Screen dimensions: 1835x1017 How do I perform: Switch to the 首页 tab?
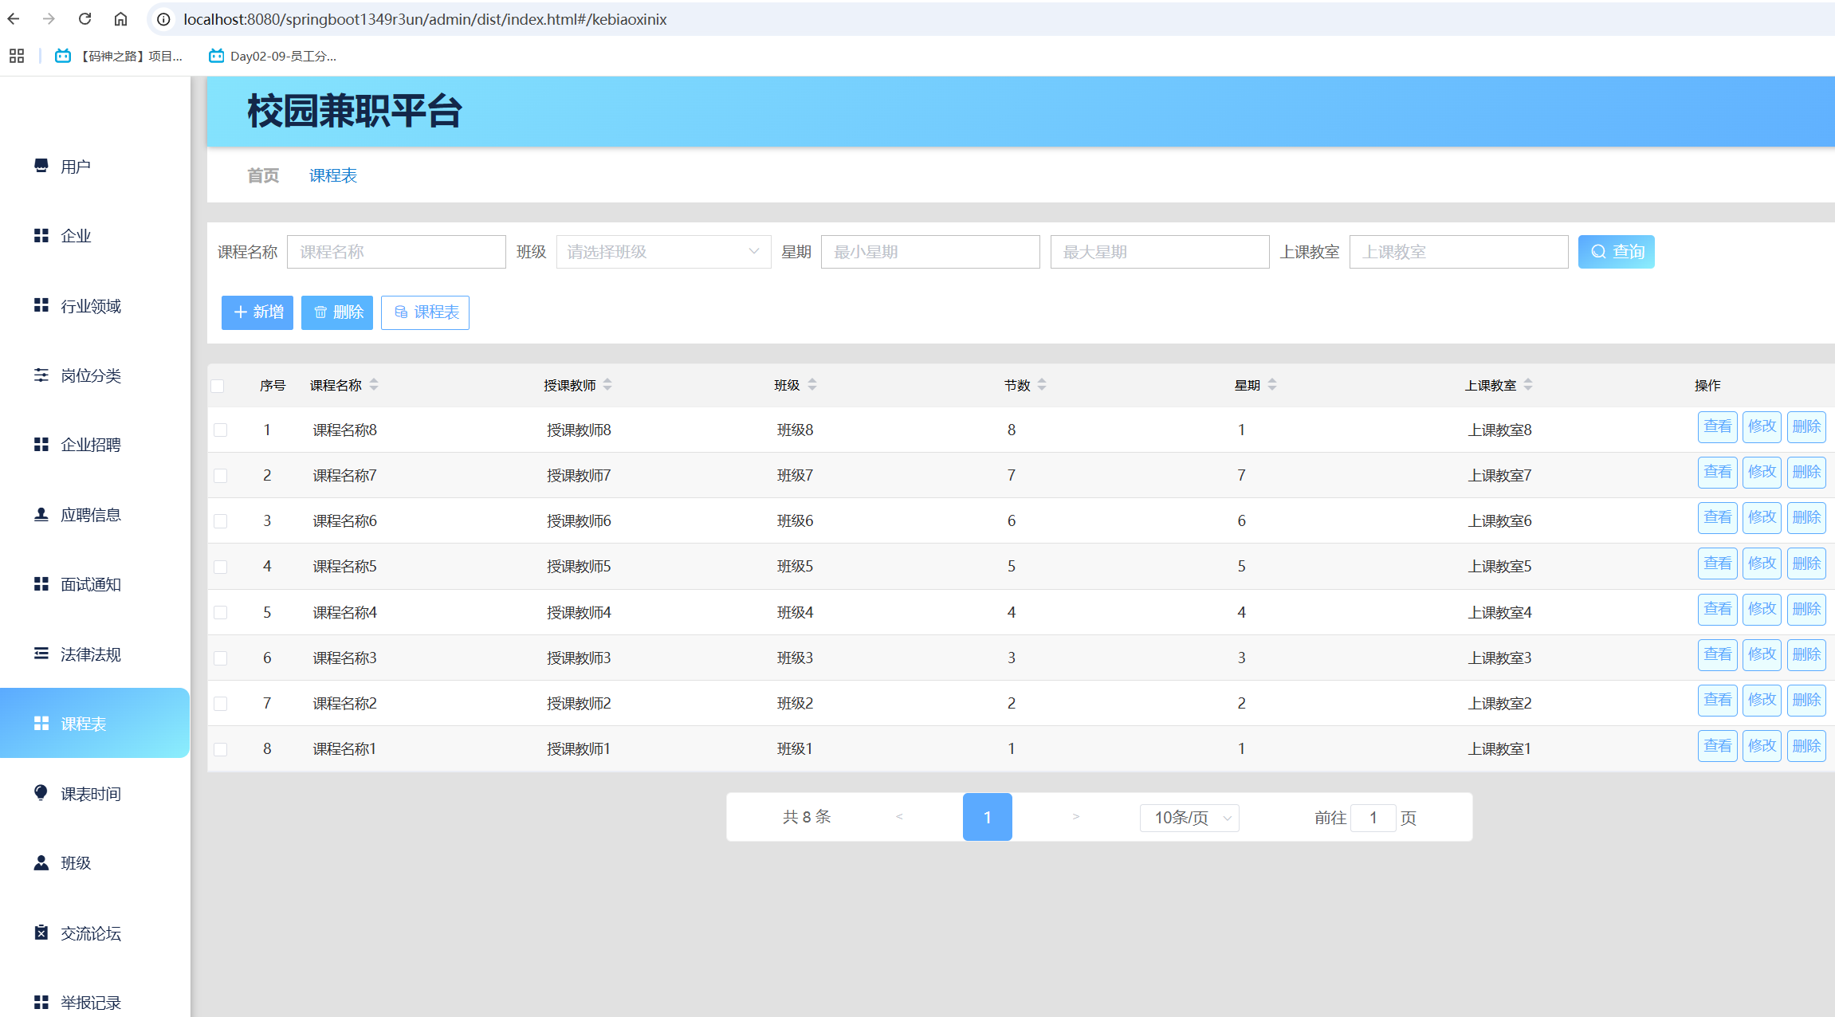[x=263, y=175]
